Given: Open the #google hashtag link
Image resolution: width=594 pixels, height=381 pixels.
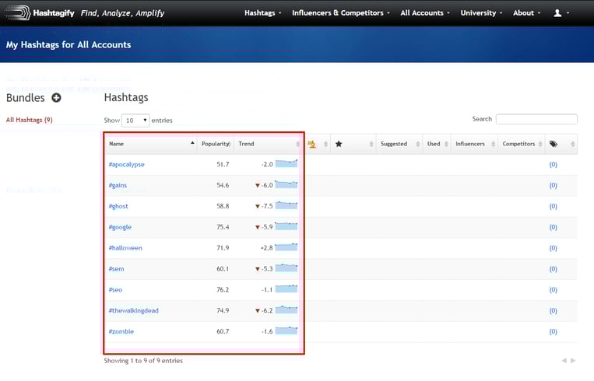Looking at the screenshot, I should (120, 227).
